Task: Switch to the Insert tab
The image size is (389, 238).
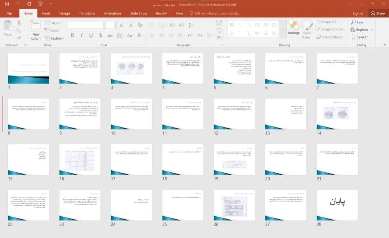Action: [x=46, y=13]
